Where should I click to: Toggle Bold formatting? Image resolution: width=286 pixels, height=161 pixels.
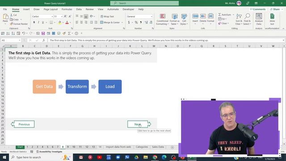(x=34, y=22)
